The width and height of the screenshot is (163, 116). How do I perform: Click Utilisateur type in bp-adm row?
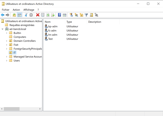tap(72, 26)
